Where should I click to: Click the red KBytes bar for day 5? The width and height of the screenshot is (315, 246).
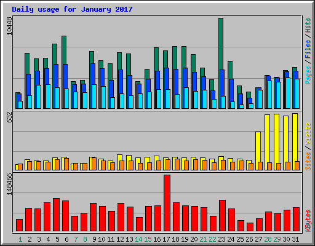click(x=56, y=215)
